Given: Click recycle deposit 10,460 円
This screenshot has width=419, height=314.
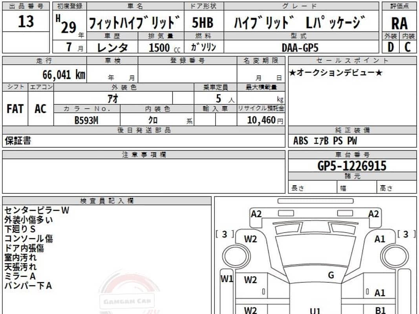Looking at the screenshot, I should point(265,120).
